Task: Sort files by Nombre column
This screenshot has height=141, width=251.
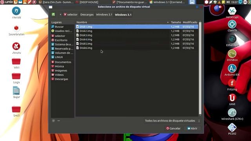Action: (x=122, y=22)
